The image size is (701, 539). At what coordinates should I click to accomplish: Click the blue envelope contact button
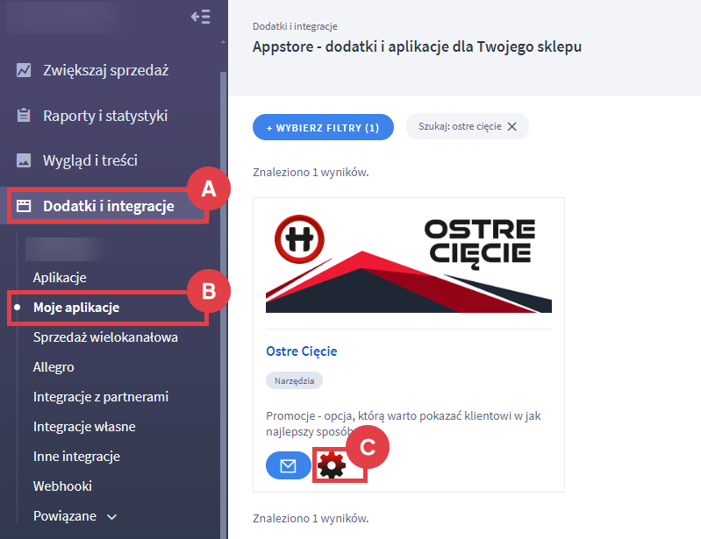tap(289, 465)
